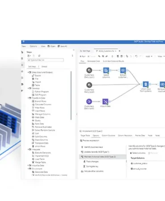This screenshot has height=201, width=165.
Task: Select Identify business keys
Action: 92,147
